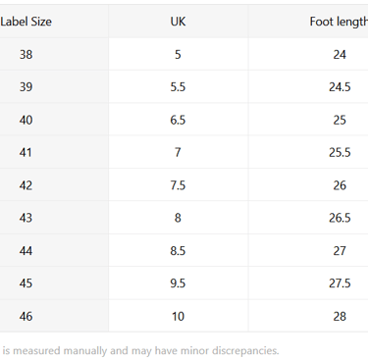Click UK size 6.5 cell
Screen dimensions: 368x359
click(178, 120)
